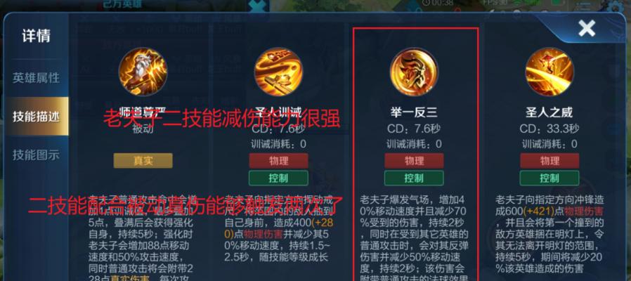Viewport: 631px width, 281px height.
Task: Select the 举一反三 skill title
Action: [414, 112]
